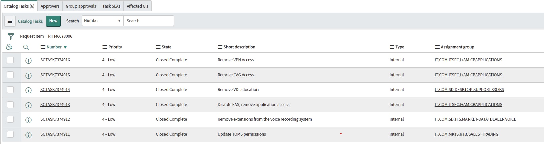Click into the Search text field
Viewport: 544px width, 144px height.
coord(148,21)
